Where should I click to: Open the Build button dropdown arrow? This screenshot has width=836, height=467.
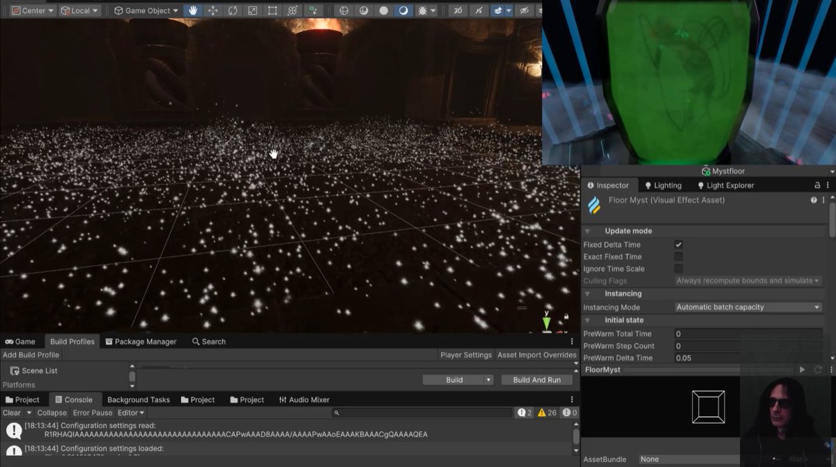(489, 380)
